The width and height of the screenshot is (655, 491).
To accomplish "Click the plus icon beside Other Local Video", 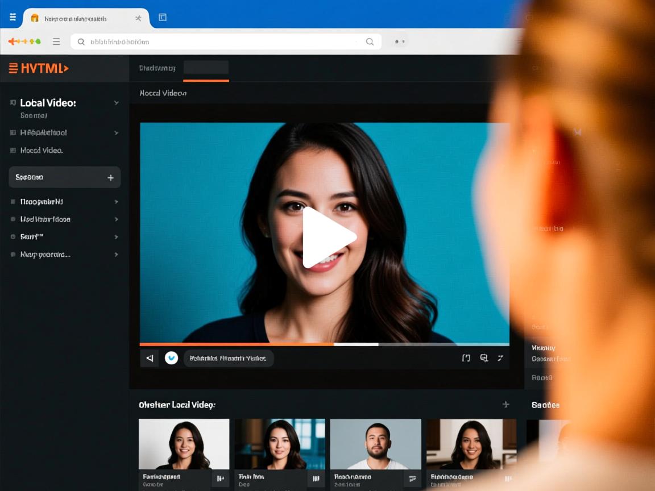I will 505,405.
